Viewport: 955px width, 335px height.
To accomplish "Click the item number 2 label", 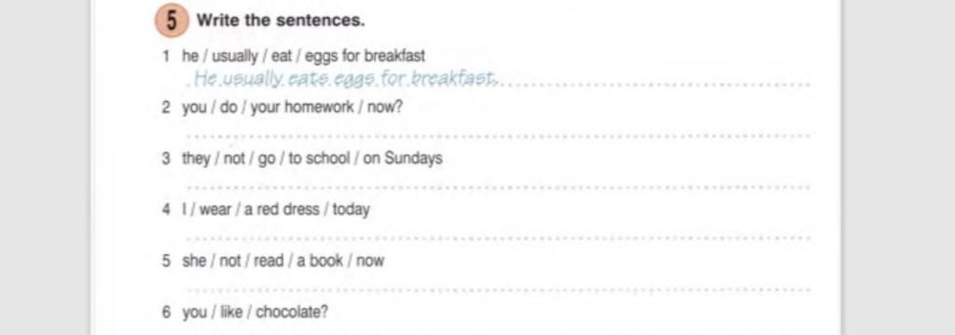I will point(166,108).
